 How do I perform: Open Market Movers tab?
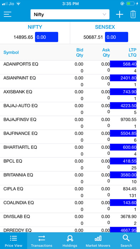point(98,240)
